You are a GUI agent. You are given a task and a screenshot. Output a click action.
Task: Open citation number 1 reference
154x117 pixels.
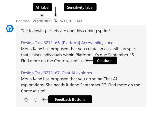[x=81, y=61]
